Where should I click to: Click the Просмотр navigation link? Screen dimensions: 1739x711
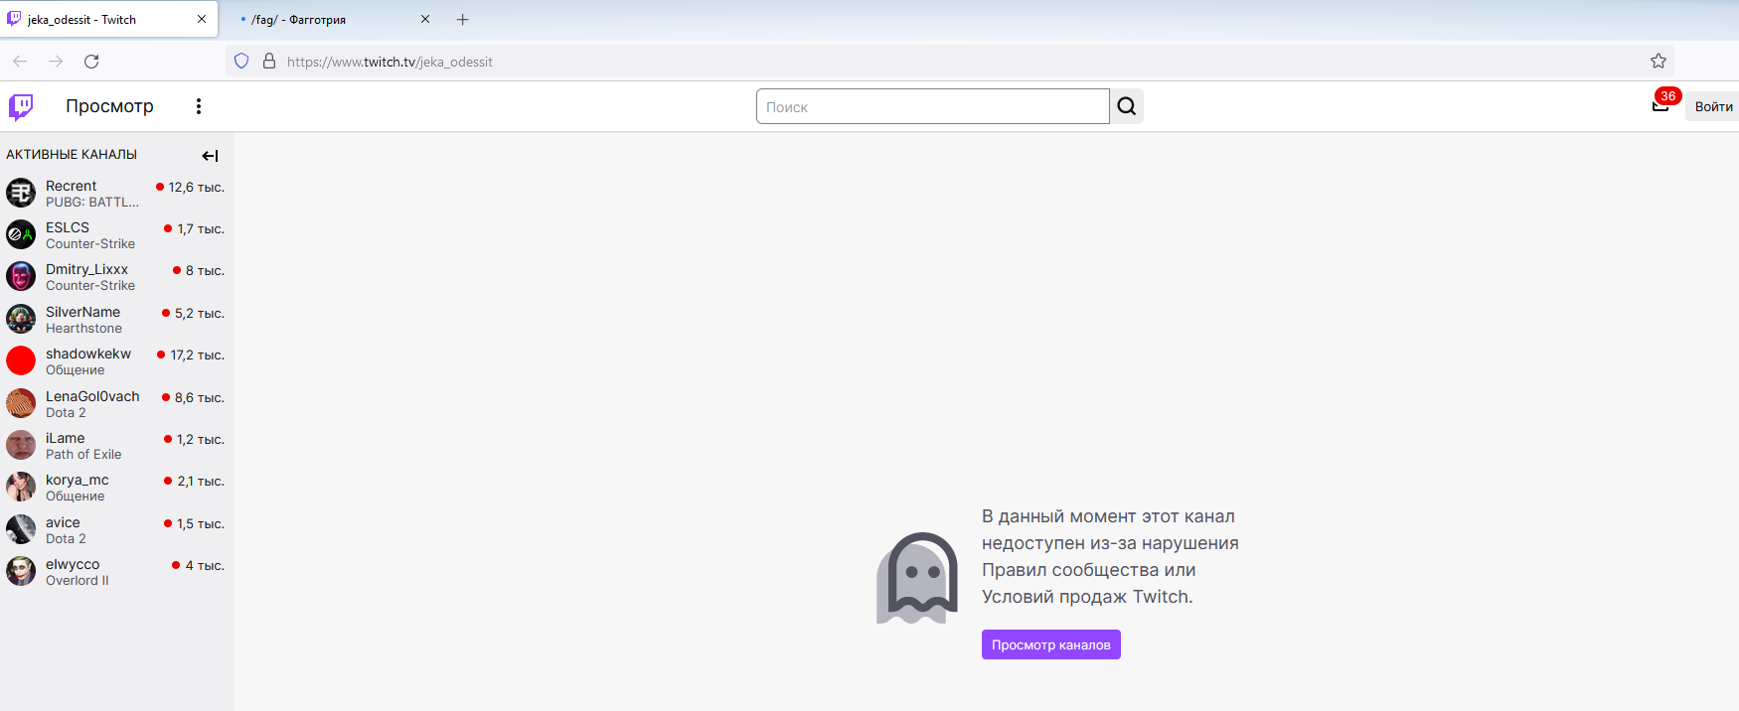[x=109, y=106]
